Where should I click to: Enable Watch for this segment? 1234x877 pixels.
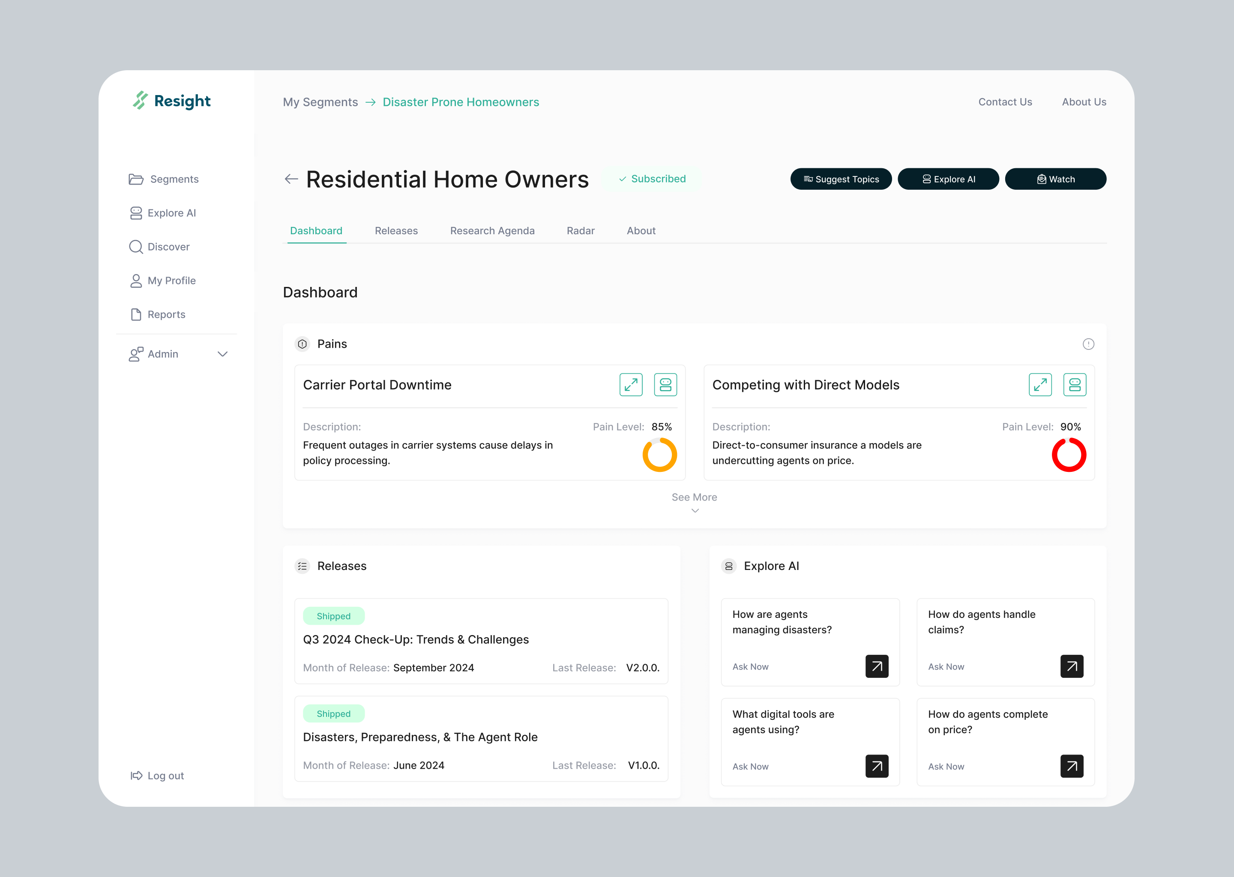tap(1055, 179)
